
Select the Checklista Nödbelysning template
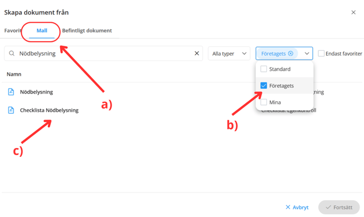click(49, 110)
